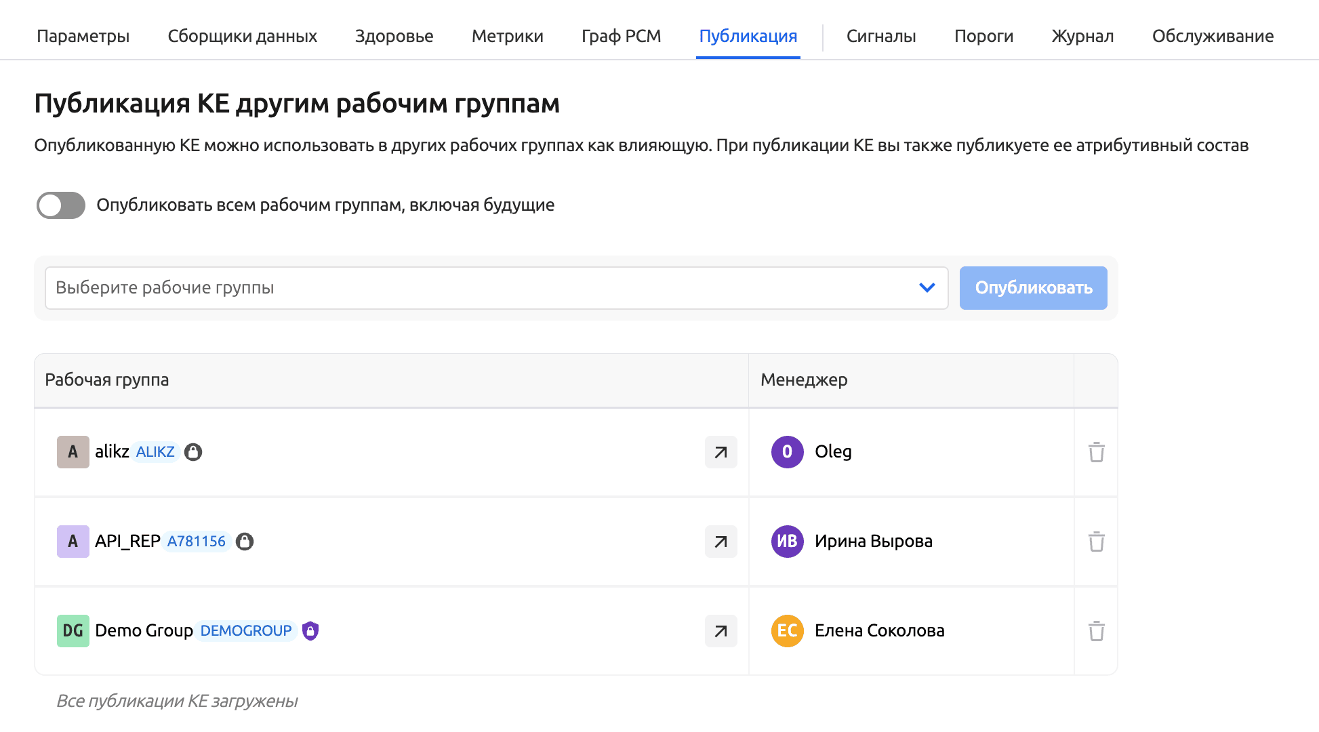This screenshot has height=732, width=1319.
Task: Expand the working groups dropdown chevron
Action: 927,288
